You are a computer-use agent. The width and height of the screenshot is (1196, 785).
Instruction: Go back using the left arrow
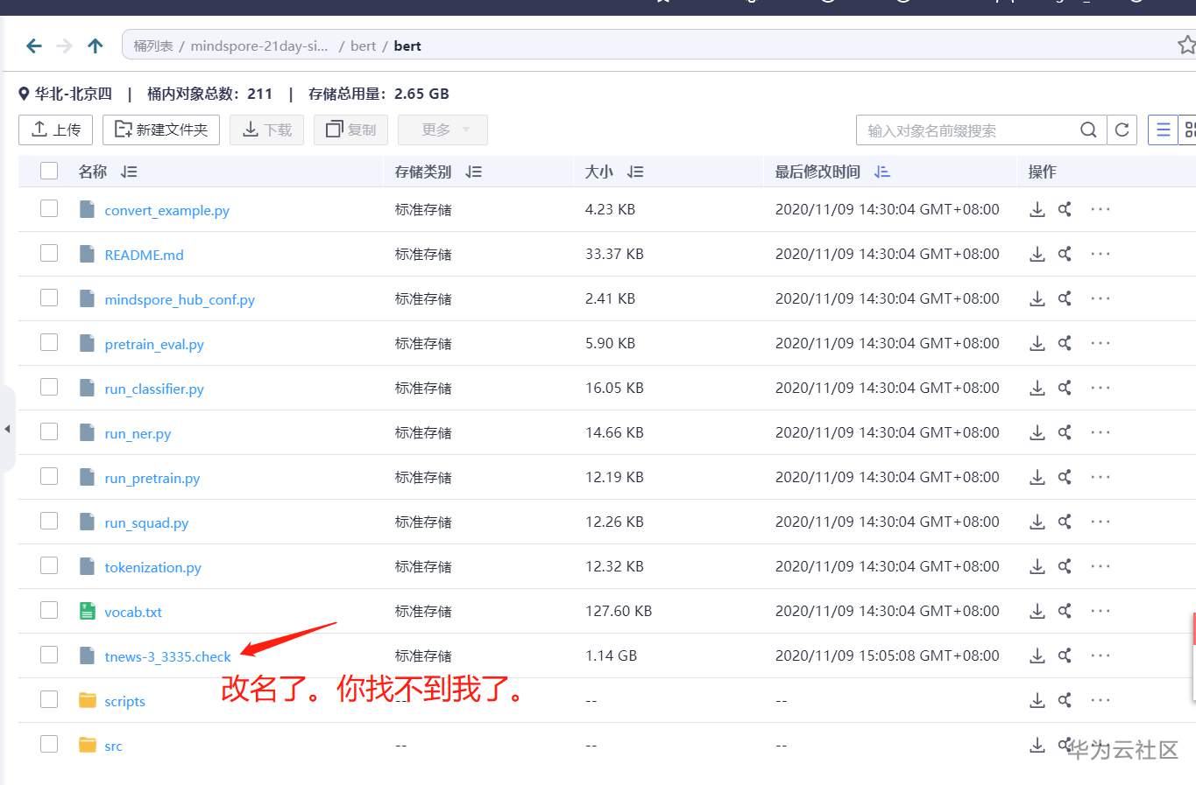(34, 46)
